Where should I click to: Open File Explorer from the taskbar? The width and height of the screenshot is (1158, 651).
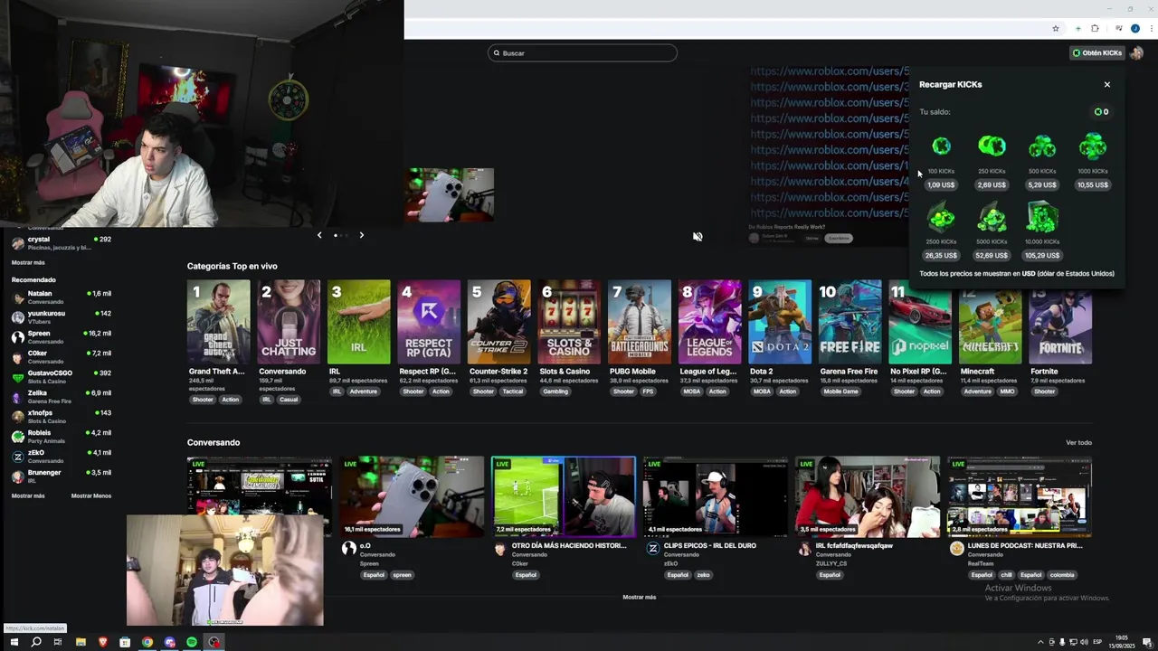pyautogui.click(x=81, y=642)
